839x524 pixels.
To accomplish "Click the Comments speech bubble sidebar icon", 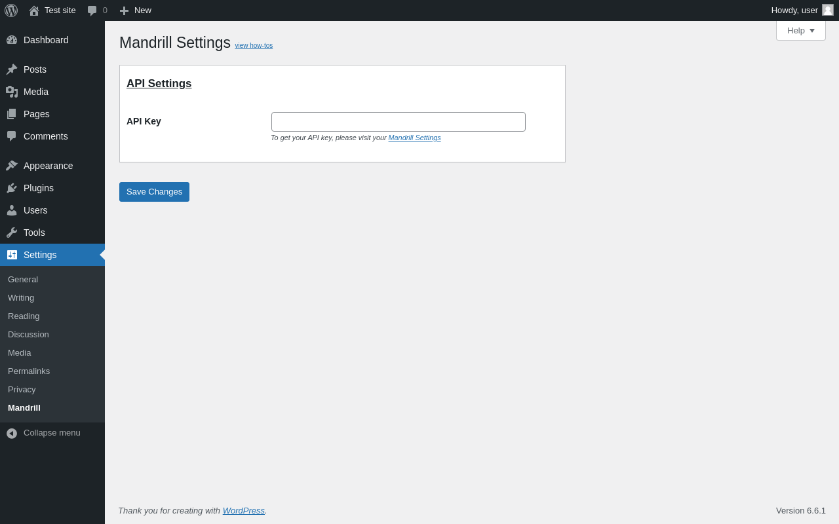I will [x=12, y=136].
